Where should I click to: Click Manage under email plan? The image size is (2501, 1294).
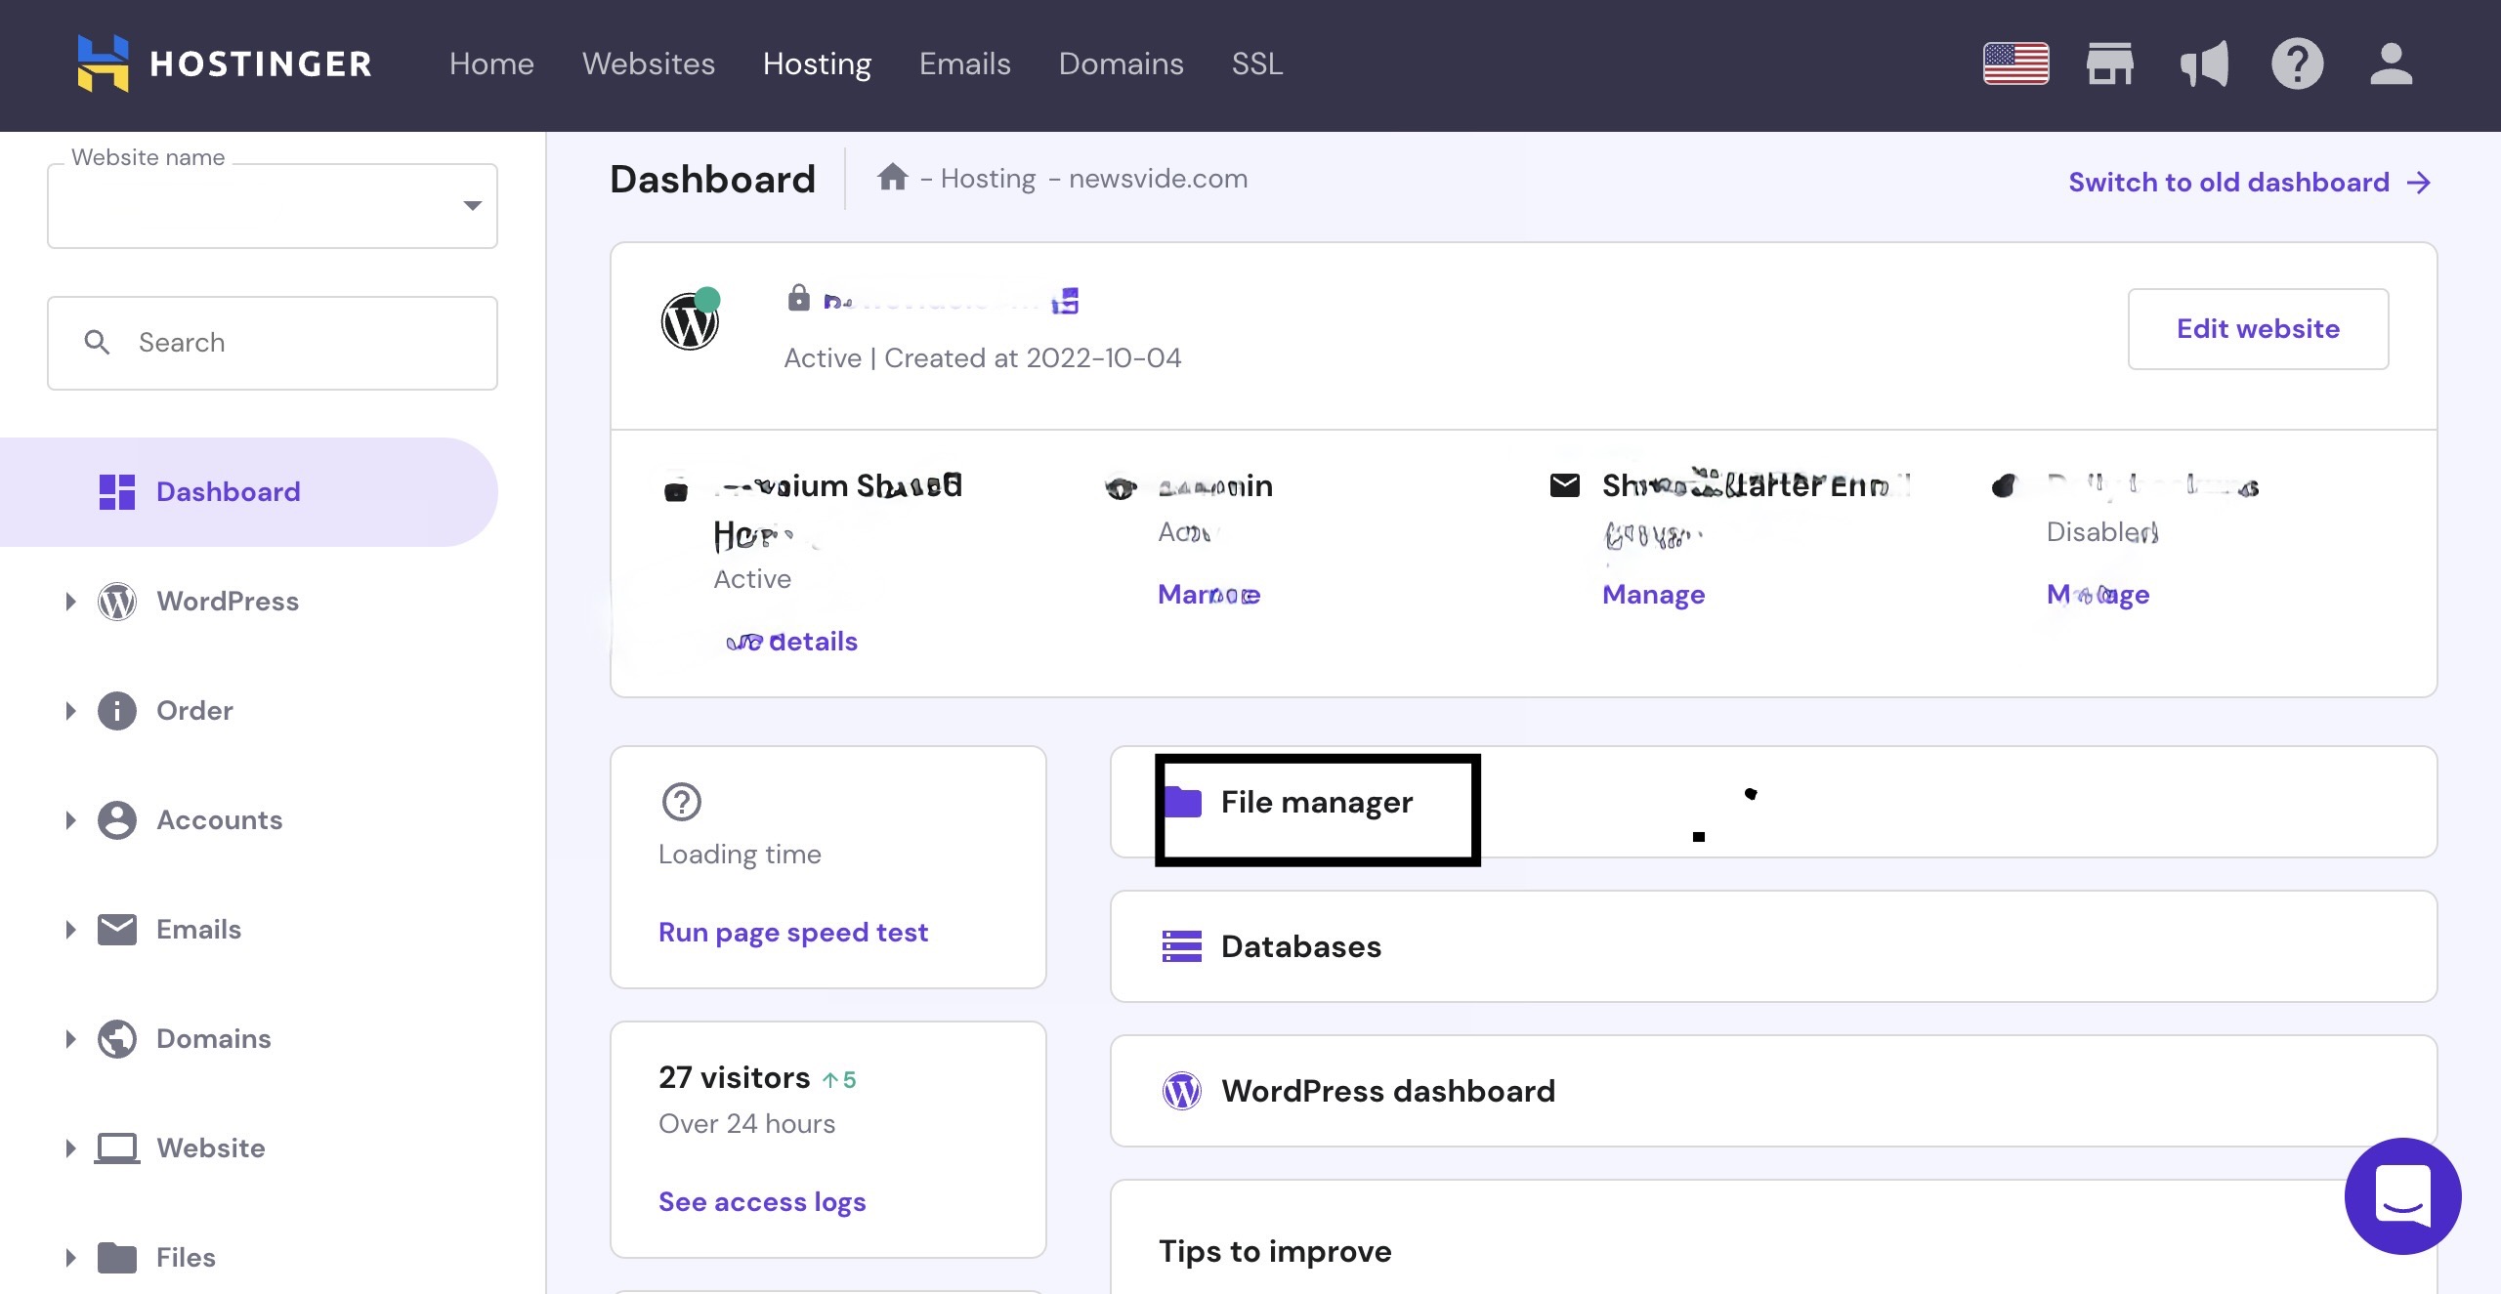point(1653,595)
